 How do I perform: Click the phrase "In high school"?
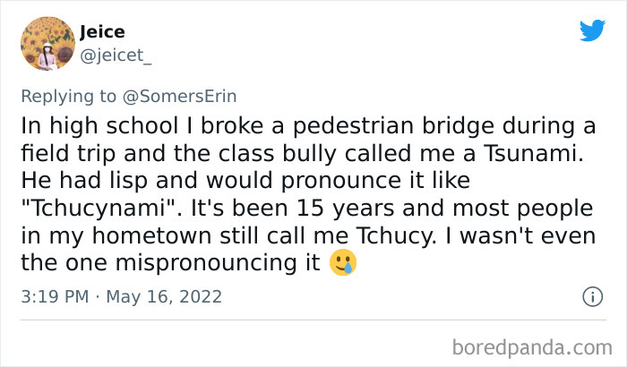click(99, 128)
